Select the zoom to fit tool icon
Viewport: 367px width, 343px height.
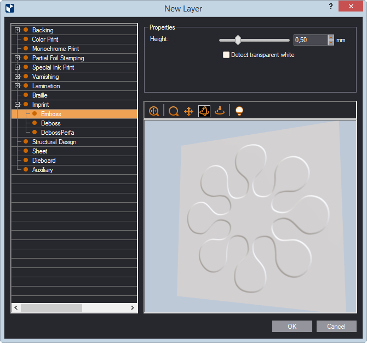pos(154,111)
